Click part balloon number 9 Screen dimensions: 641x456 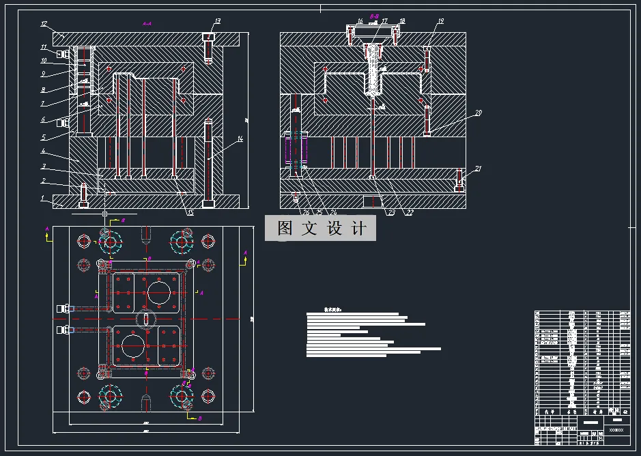(43, 74)
